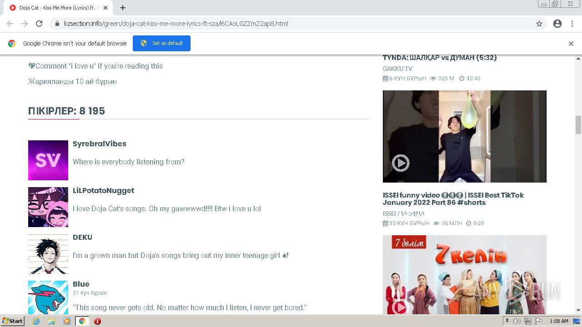Click the '329 М.' view count
582x327 pixels.
click(447, 79)
